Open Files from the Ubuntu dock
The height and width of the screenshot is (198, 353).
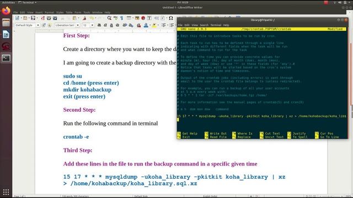pyautogui.click(x=6, y=23)
